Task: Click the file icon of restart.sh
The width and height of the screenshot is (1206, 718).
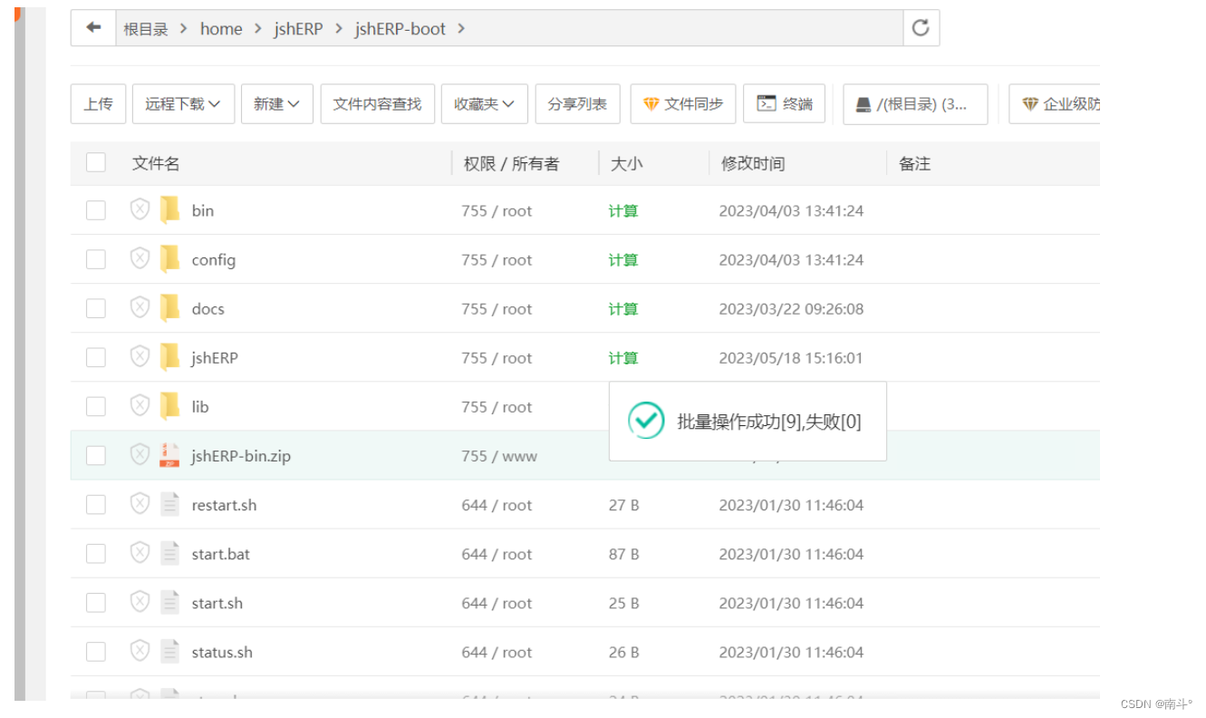Action: click(169, 504)
